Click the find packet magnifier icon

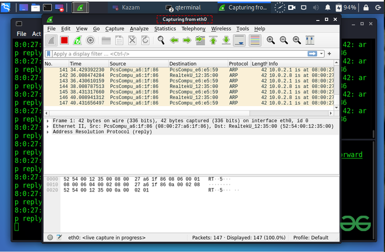point(161,40)
